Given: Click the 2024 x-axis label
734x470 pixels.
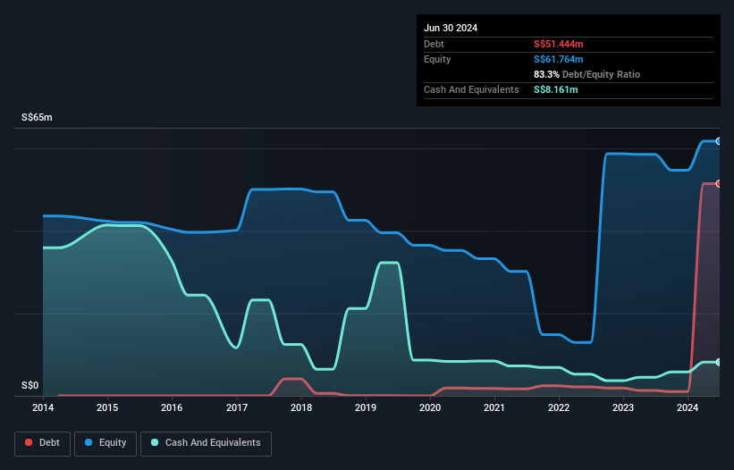Looking at the screenshot, I should click(x=688, y=407).
